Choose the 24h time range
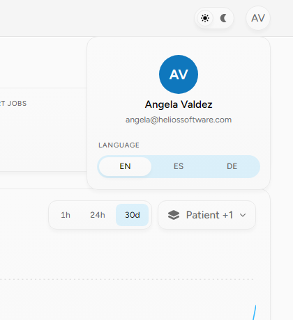Screen dimensions: 293x320 pyautogui.click(x=98, y=215)
